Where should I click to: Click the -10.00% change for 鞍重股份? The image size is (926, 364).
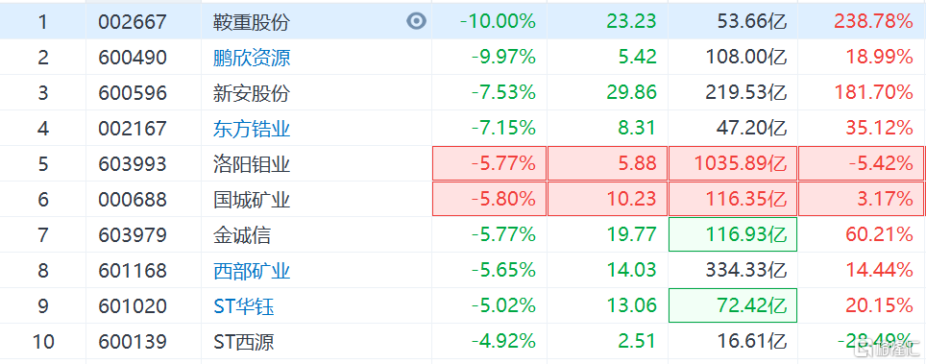click(x=498, y=22)
